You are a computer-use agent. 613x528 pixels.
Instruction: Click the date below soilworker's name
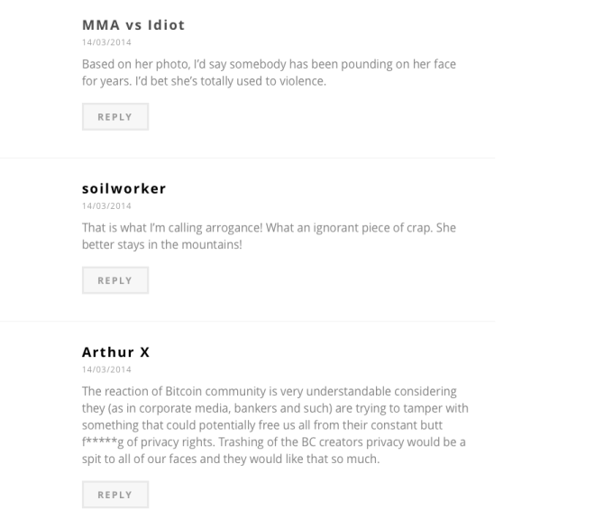pos(106,206)
